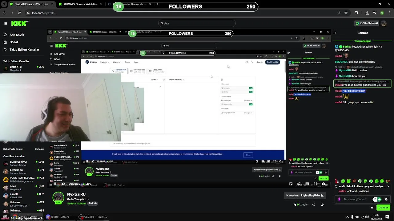Viewport: 394px width, 221px height.
Task: Share the NyxtralRU channel
Action: [x=313, y=205]
